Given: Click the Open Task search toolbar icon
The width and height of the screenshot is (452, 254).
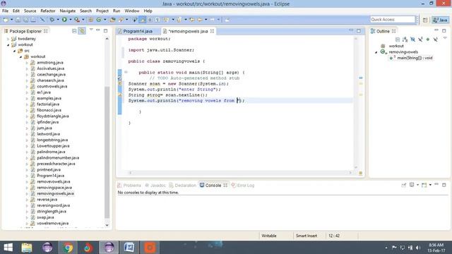Looking at the screenshot, I should (x=121, y=20).
